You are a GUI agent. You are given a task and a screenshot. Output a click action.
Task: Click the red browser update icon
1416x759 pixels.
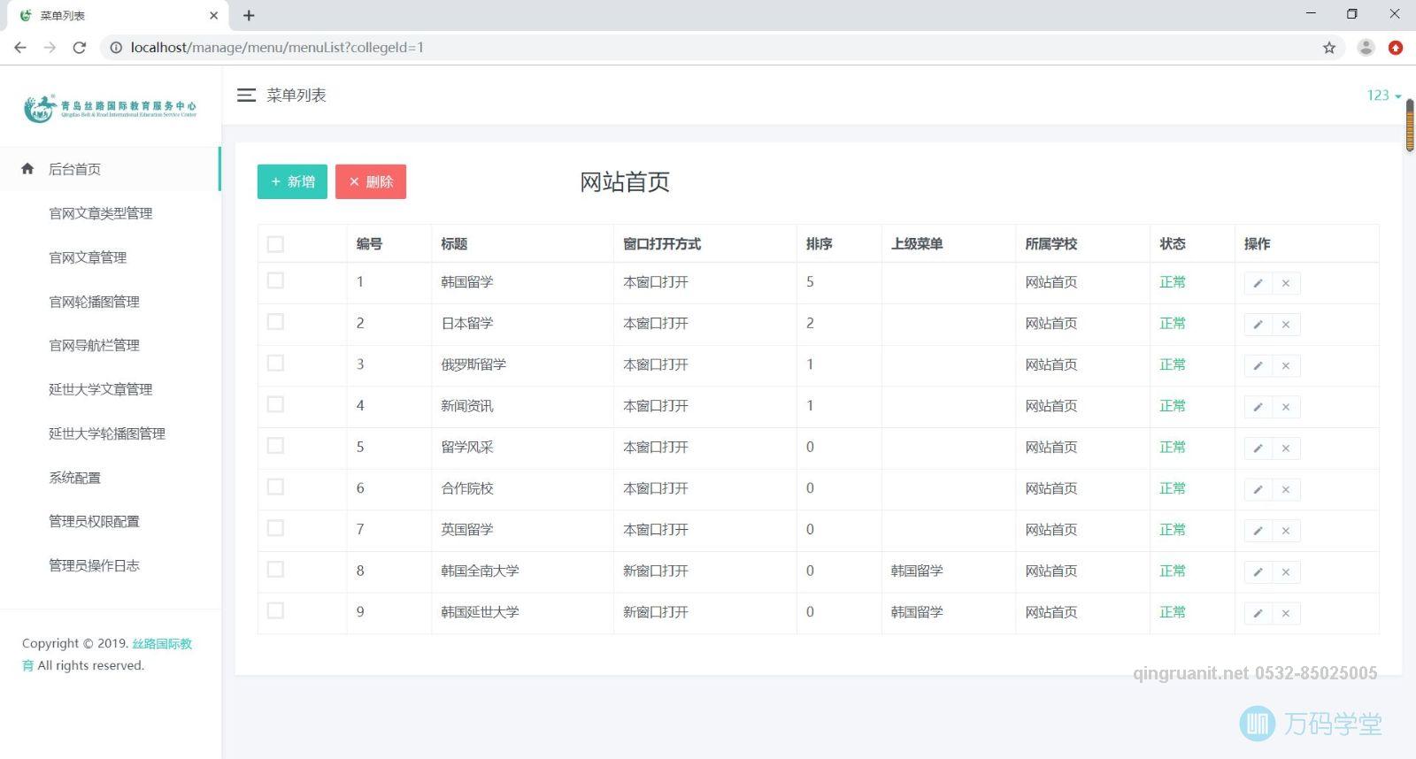coord(1396,48)
